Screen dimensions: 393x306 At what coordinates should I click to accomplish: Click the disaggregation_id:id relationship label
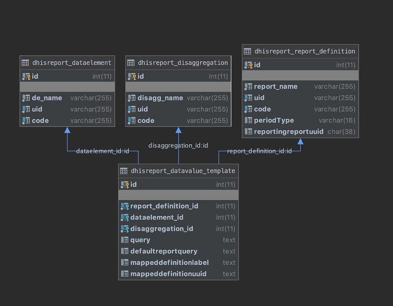(x=178, y=145)
